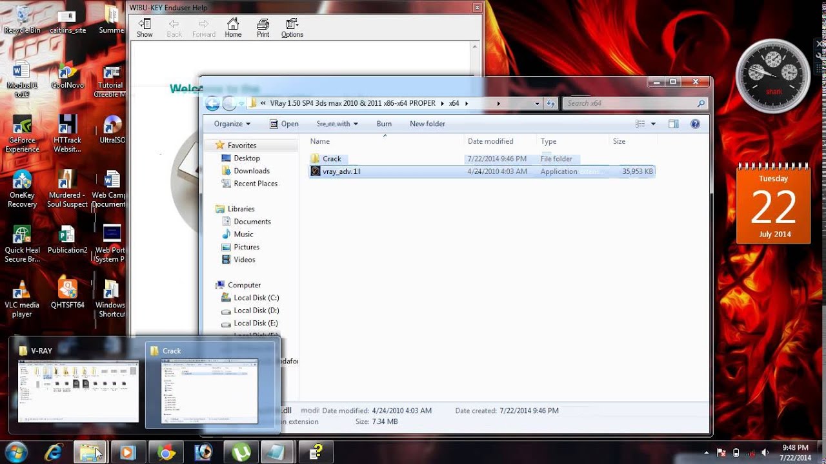The height and width of the screenshot is (464, 826).
Task: Toggle the preview pane icon
Action: pos(674,124)
